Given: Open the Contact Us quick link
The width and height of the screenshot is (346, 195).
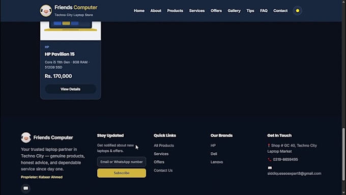Looking at the screenshot, I should point(163,170).
